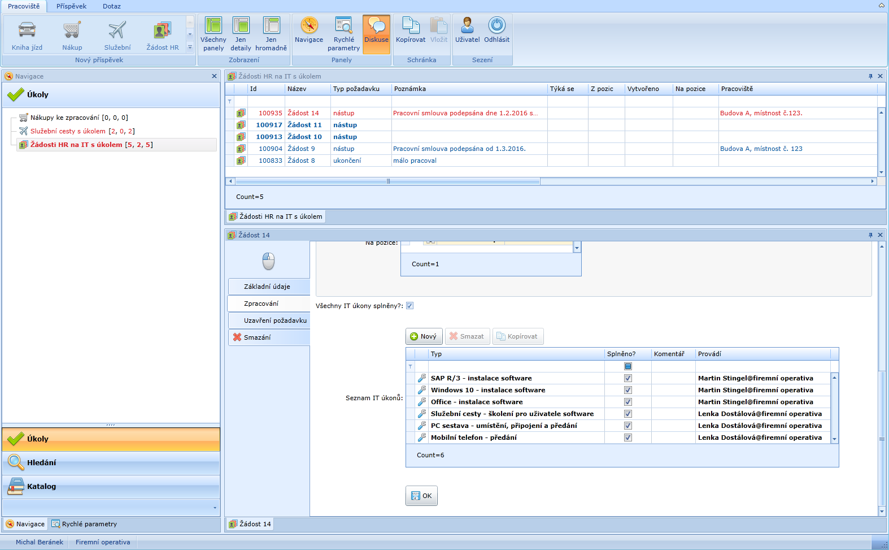Click the Odhlásit power icon
889x550 pixels.
coord(496,26)
